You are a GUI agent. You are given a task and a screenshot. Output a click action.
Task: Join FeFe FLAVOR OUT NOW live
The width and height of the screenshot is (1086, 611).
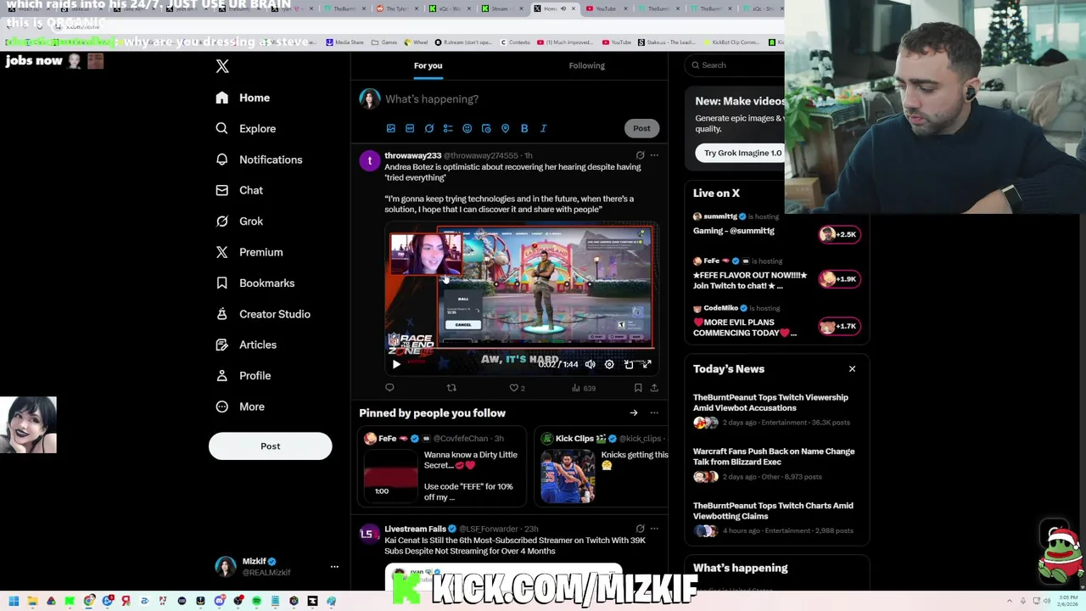839,278
